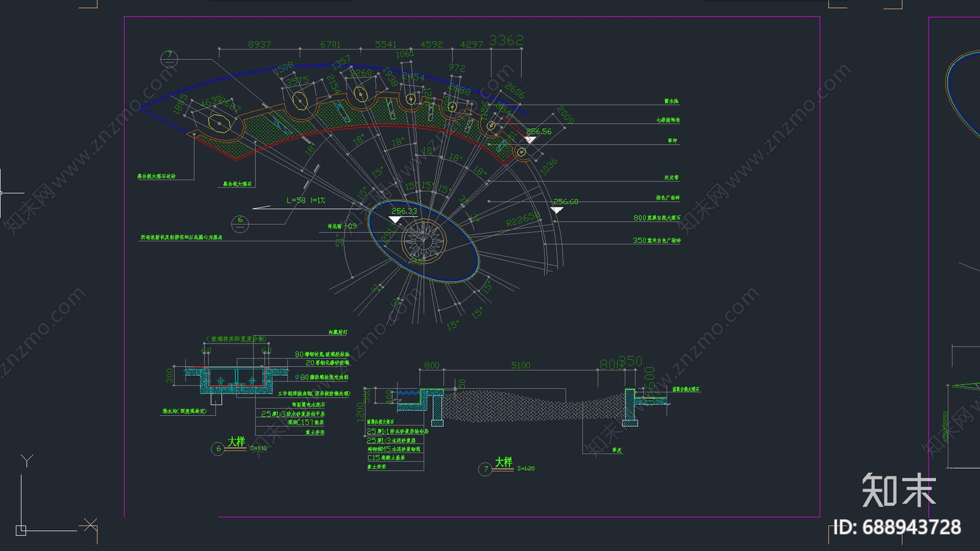Click the 256.60 elevation marker triangle
This screenshot has height=551, width=980.
(556, 210)
